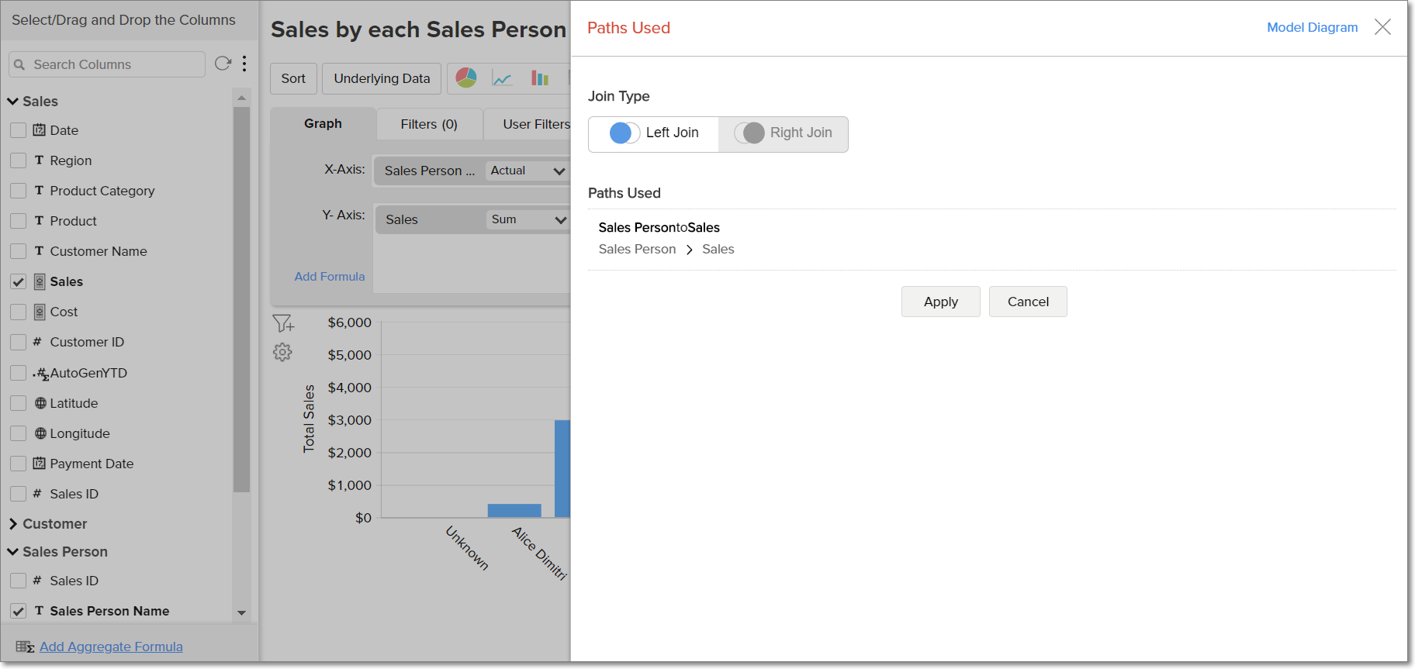This screenshot has width=1415, height=669.
Task: Open the Y-Axis Sum function dropdown
Action: [x=528, y=219]
